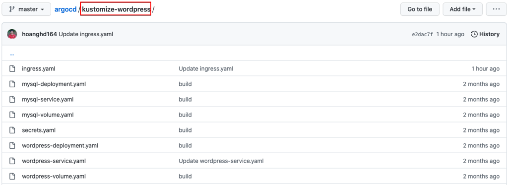
Task: Click the 1 hour ago timestamp for ingress.yaml
Action: 485,68
